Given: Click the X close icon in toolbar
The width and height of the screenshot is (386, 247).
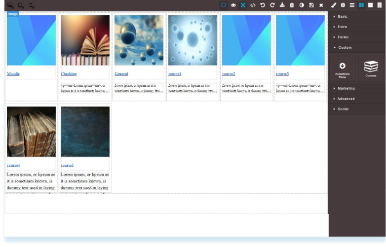Looking at the screenshot, I should [x=321, y=5].
